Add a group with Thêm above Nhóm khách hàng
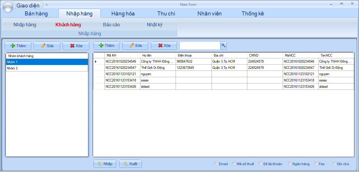This screenshot has height=172, width=359. tap(18, 46)
